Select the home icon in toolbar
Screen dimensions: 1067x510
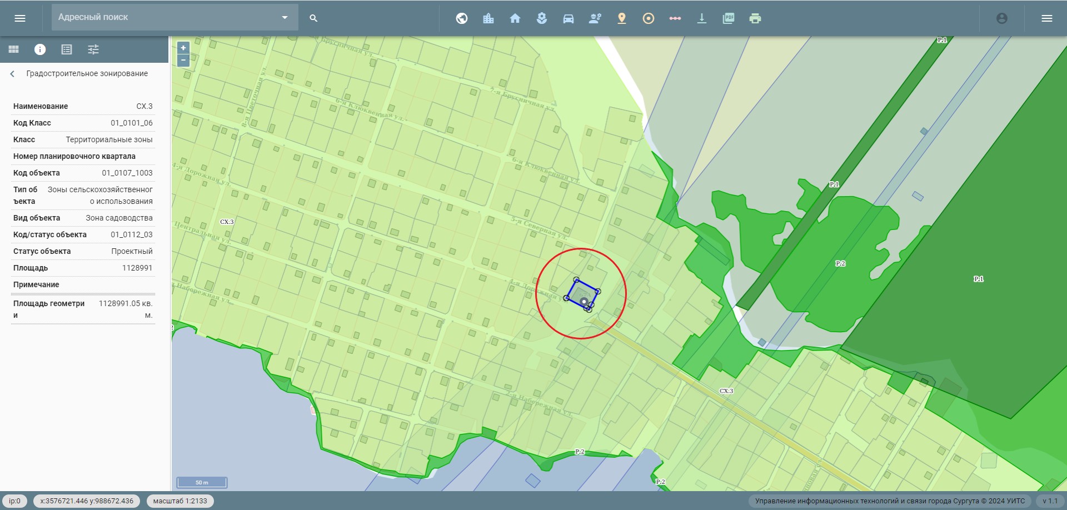click(x=515, y=18)
